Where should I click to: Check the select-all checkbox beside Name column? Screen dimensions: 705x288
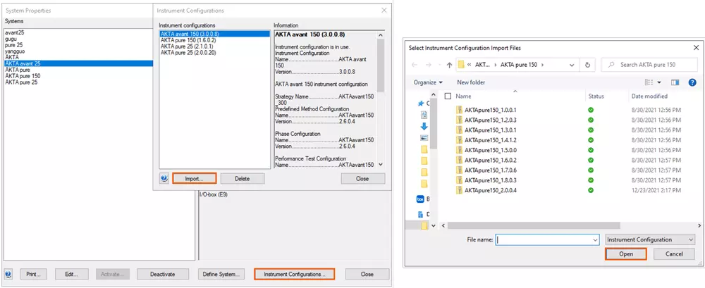pyautogui.click(x=448, y=96)
